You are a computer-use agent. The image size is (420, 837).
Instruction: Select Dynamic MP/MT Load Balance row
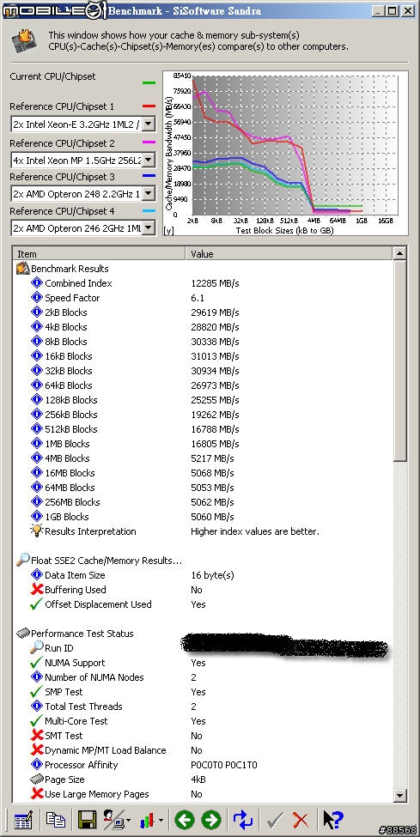pos(203,750)
